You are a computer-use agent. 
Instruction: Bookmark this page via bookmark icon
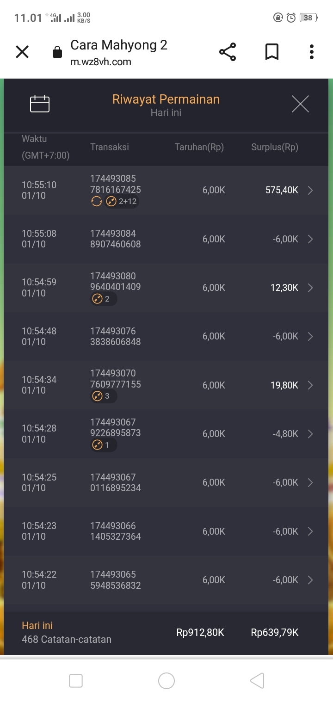pos(272,52)
